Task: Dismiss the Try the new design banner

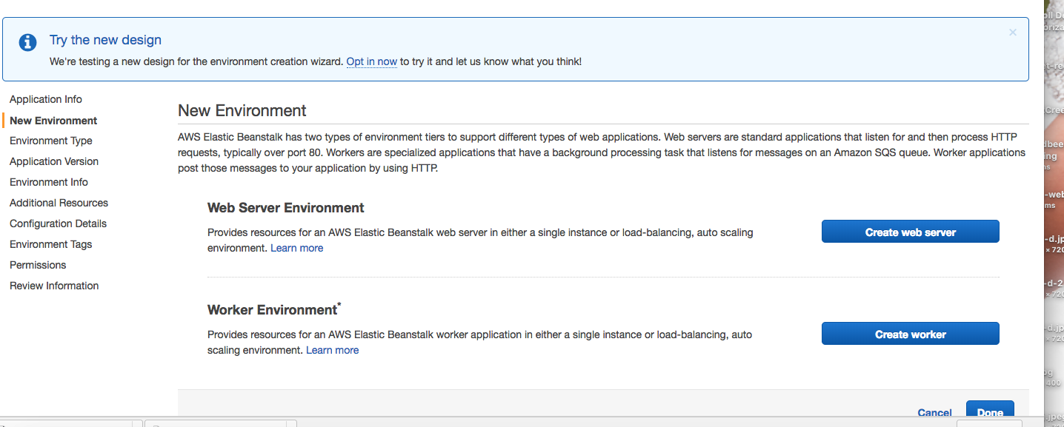Action: (1013, 33)
